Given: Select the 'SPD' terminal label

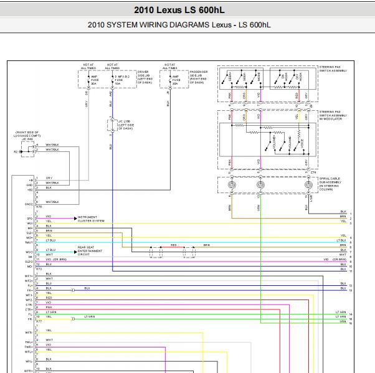Looking at the screenshot, I should pos(30,219).
